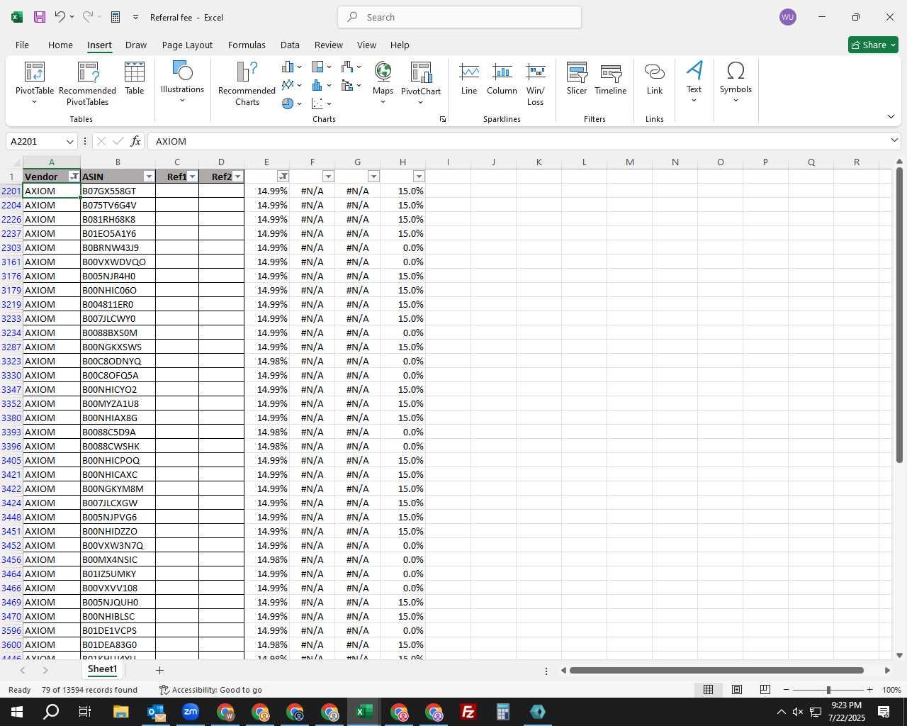Open the Illustrations gallery
This screenshot has height=726, width=907.
pos(182,82)
